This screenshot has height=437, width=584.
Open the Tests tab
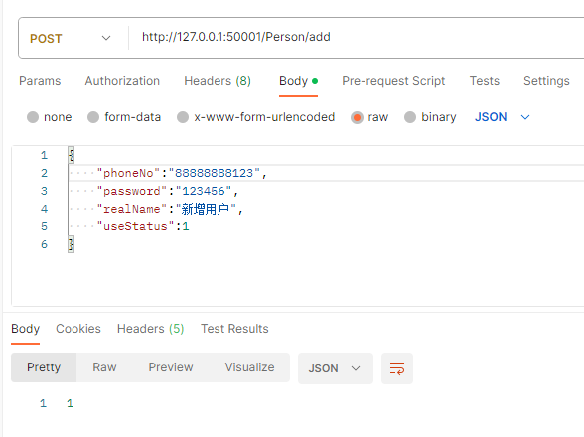pyautogui.click(x=485, y=81)
